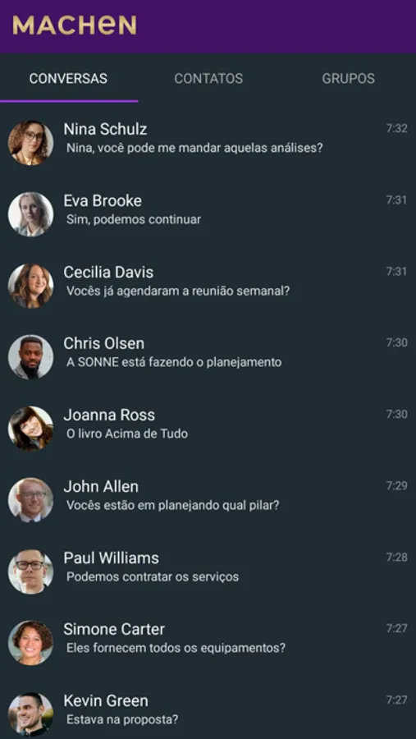Open message 'A SONNE está fazendo o planejamento'
The width and height of the screenshot is (416, 739).
coord(208,357)
